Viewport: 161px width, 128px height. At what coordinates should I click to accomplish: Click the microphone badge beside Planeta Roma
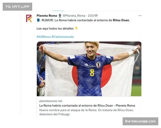click(x=60, y=16)
